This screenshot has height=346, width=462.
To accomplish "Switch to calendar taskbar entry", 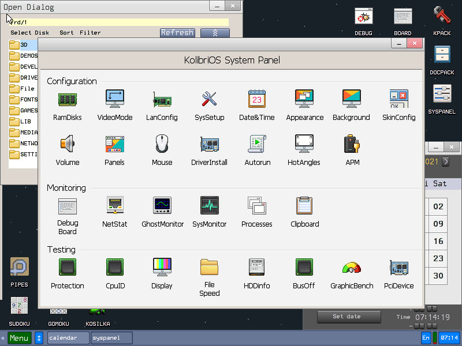I will coord(68,338).
